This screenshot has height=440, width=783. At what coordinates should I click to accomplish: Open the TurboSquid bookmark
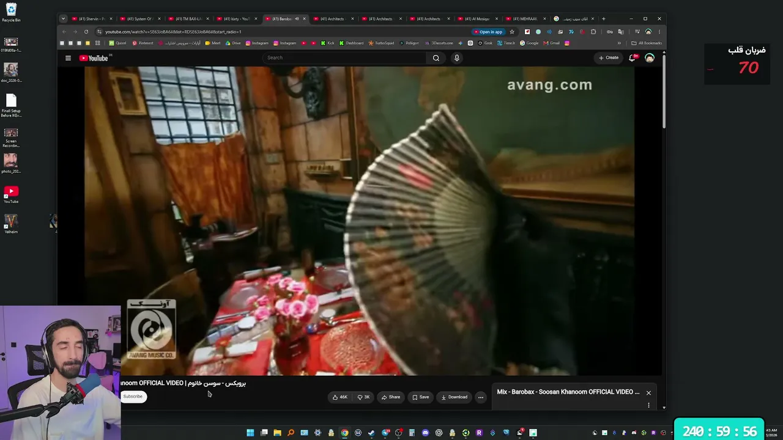(382, 43)
